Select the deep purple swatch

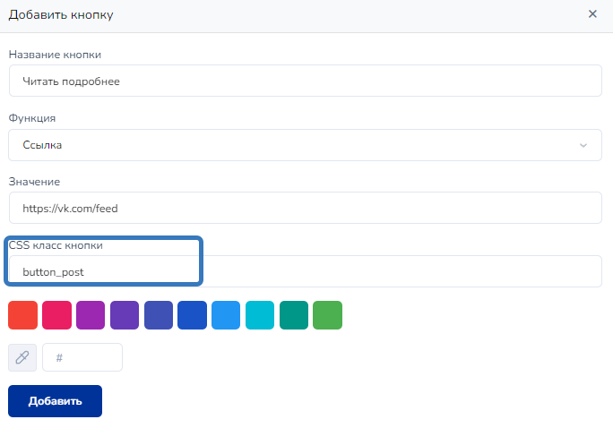coord(125,315)
